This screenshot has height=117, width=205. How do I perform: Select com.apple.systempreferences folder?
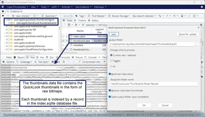[30, 46]
